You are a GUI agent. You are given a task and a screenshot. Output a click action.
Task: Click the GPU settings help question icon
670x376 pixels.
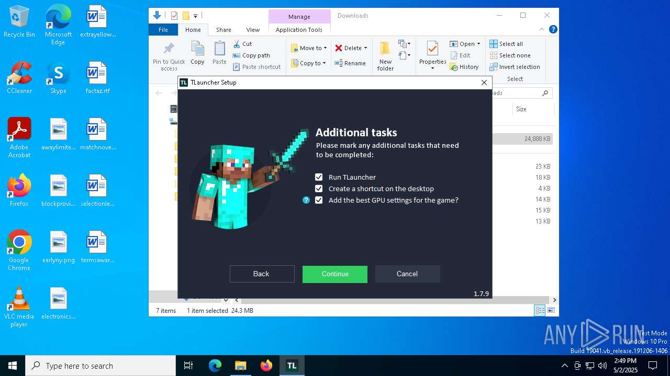click(306, 200)
